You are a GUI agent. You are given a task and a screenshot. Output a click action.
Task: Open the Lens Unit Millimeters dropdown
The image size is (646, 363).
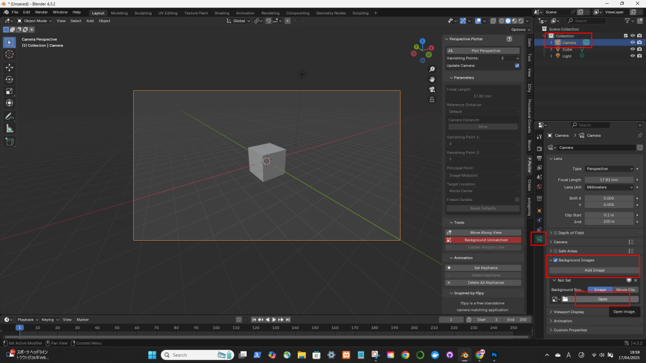click(609, 187)
